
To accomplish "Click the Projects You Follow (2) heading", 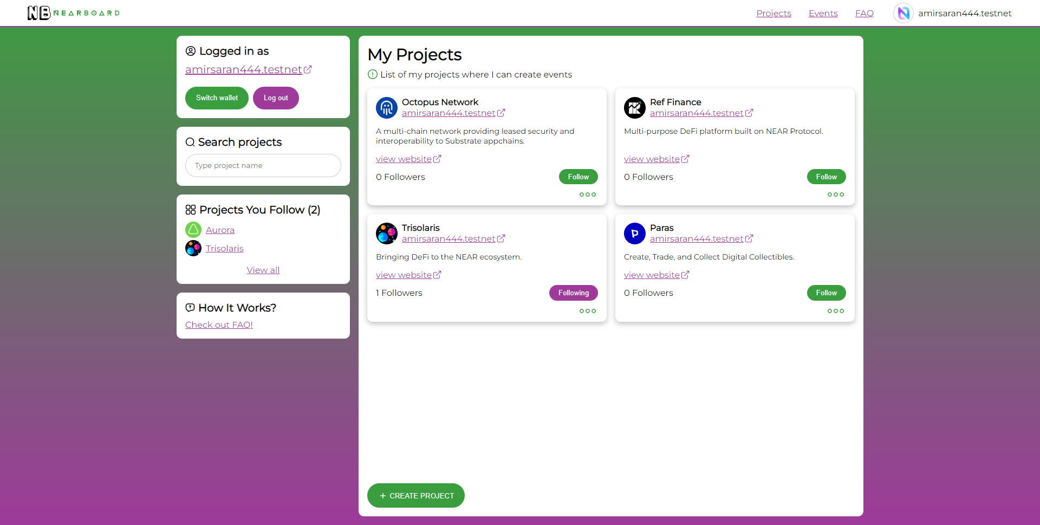I will tap(259, 210).
